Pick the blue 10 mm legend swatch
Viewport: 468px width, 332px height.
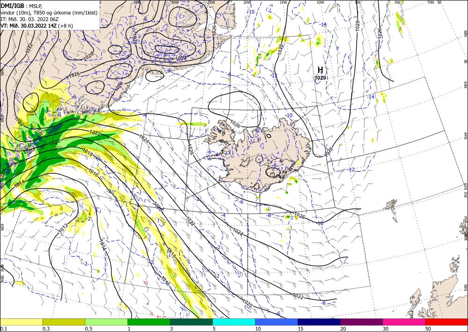(277, 322)
